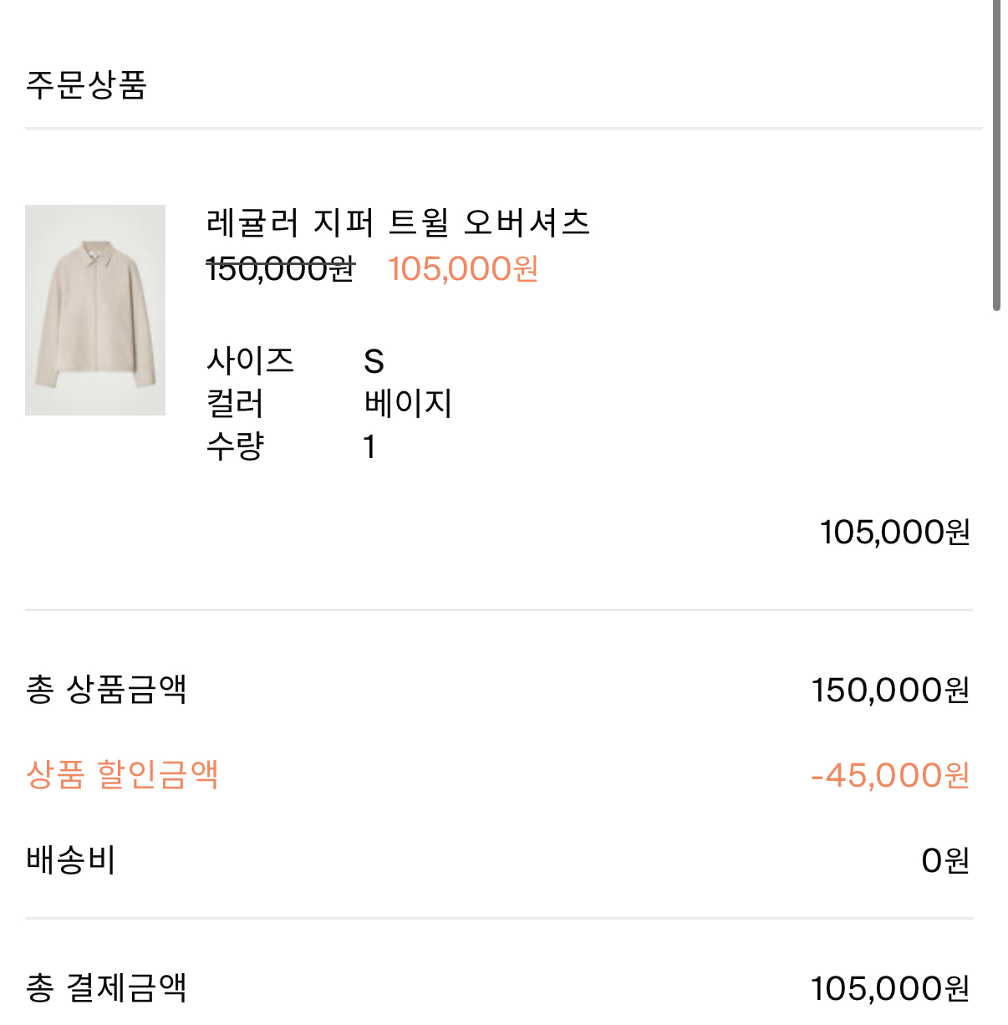The height and width of the screenshot is (1025, 1008).
Task: Click the size value S
Action: click(374, 362)
